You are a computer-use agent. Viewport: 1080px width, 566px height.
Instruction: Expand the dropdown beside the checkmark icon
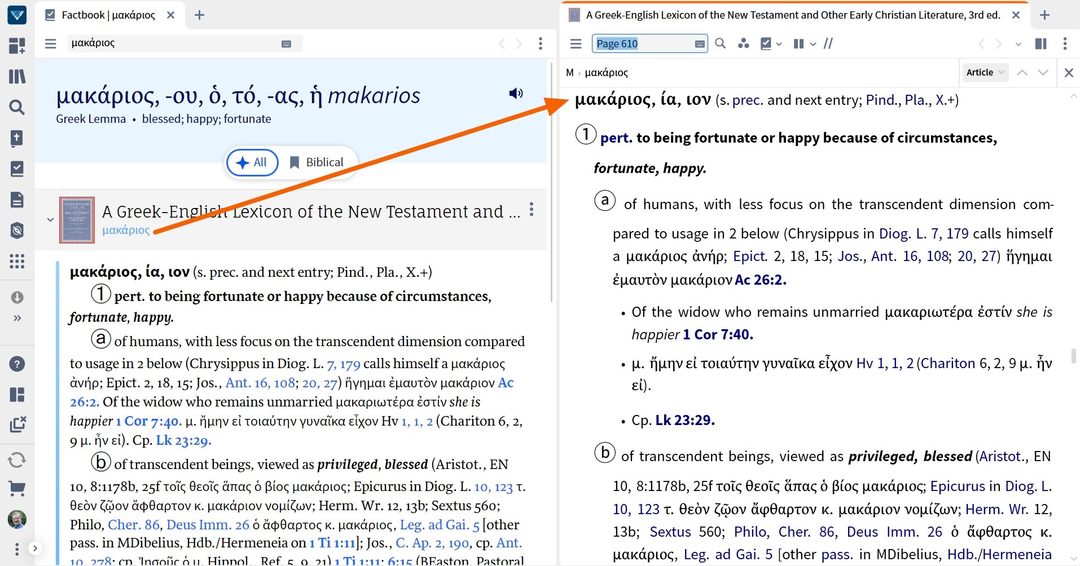(779, 44)
